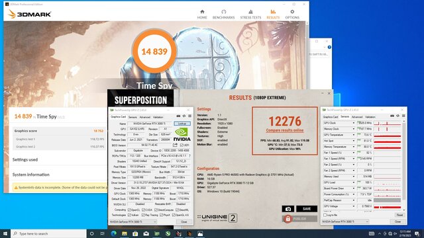Open the GPU Clock sensor dropdown
424x238 pixels.
coord(353,123)
